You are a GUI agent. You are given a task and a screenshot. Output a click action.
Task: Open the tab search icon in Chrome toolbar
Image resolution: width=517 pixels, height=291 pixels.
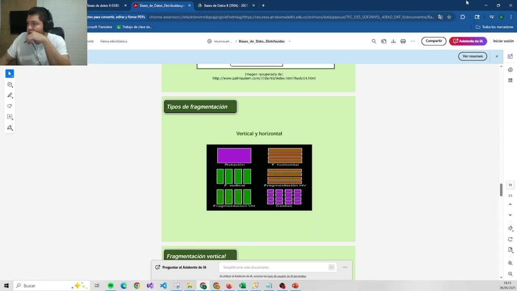tap(477, 17)
